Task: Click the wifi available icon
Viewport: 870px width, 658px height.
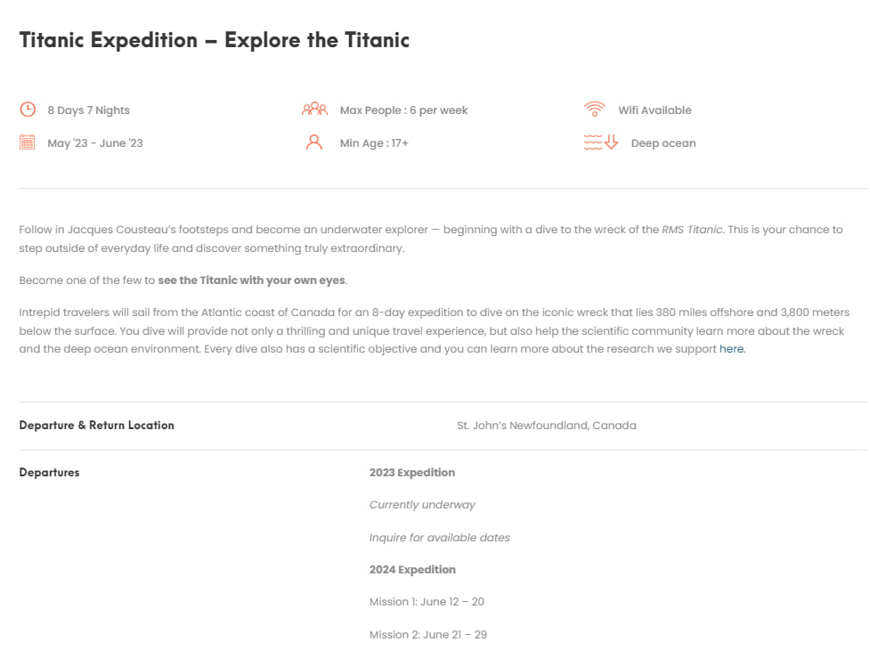Action: 594,110
